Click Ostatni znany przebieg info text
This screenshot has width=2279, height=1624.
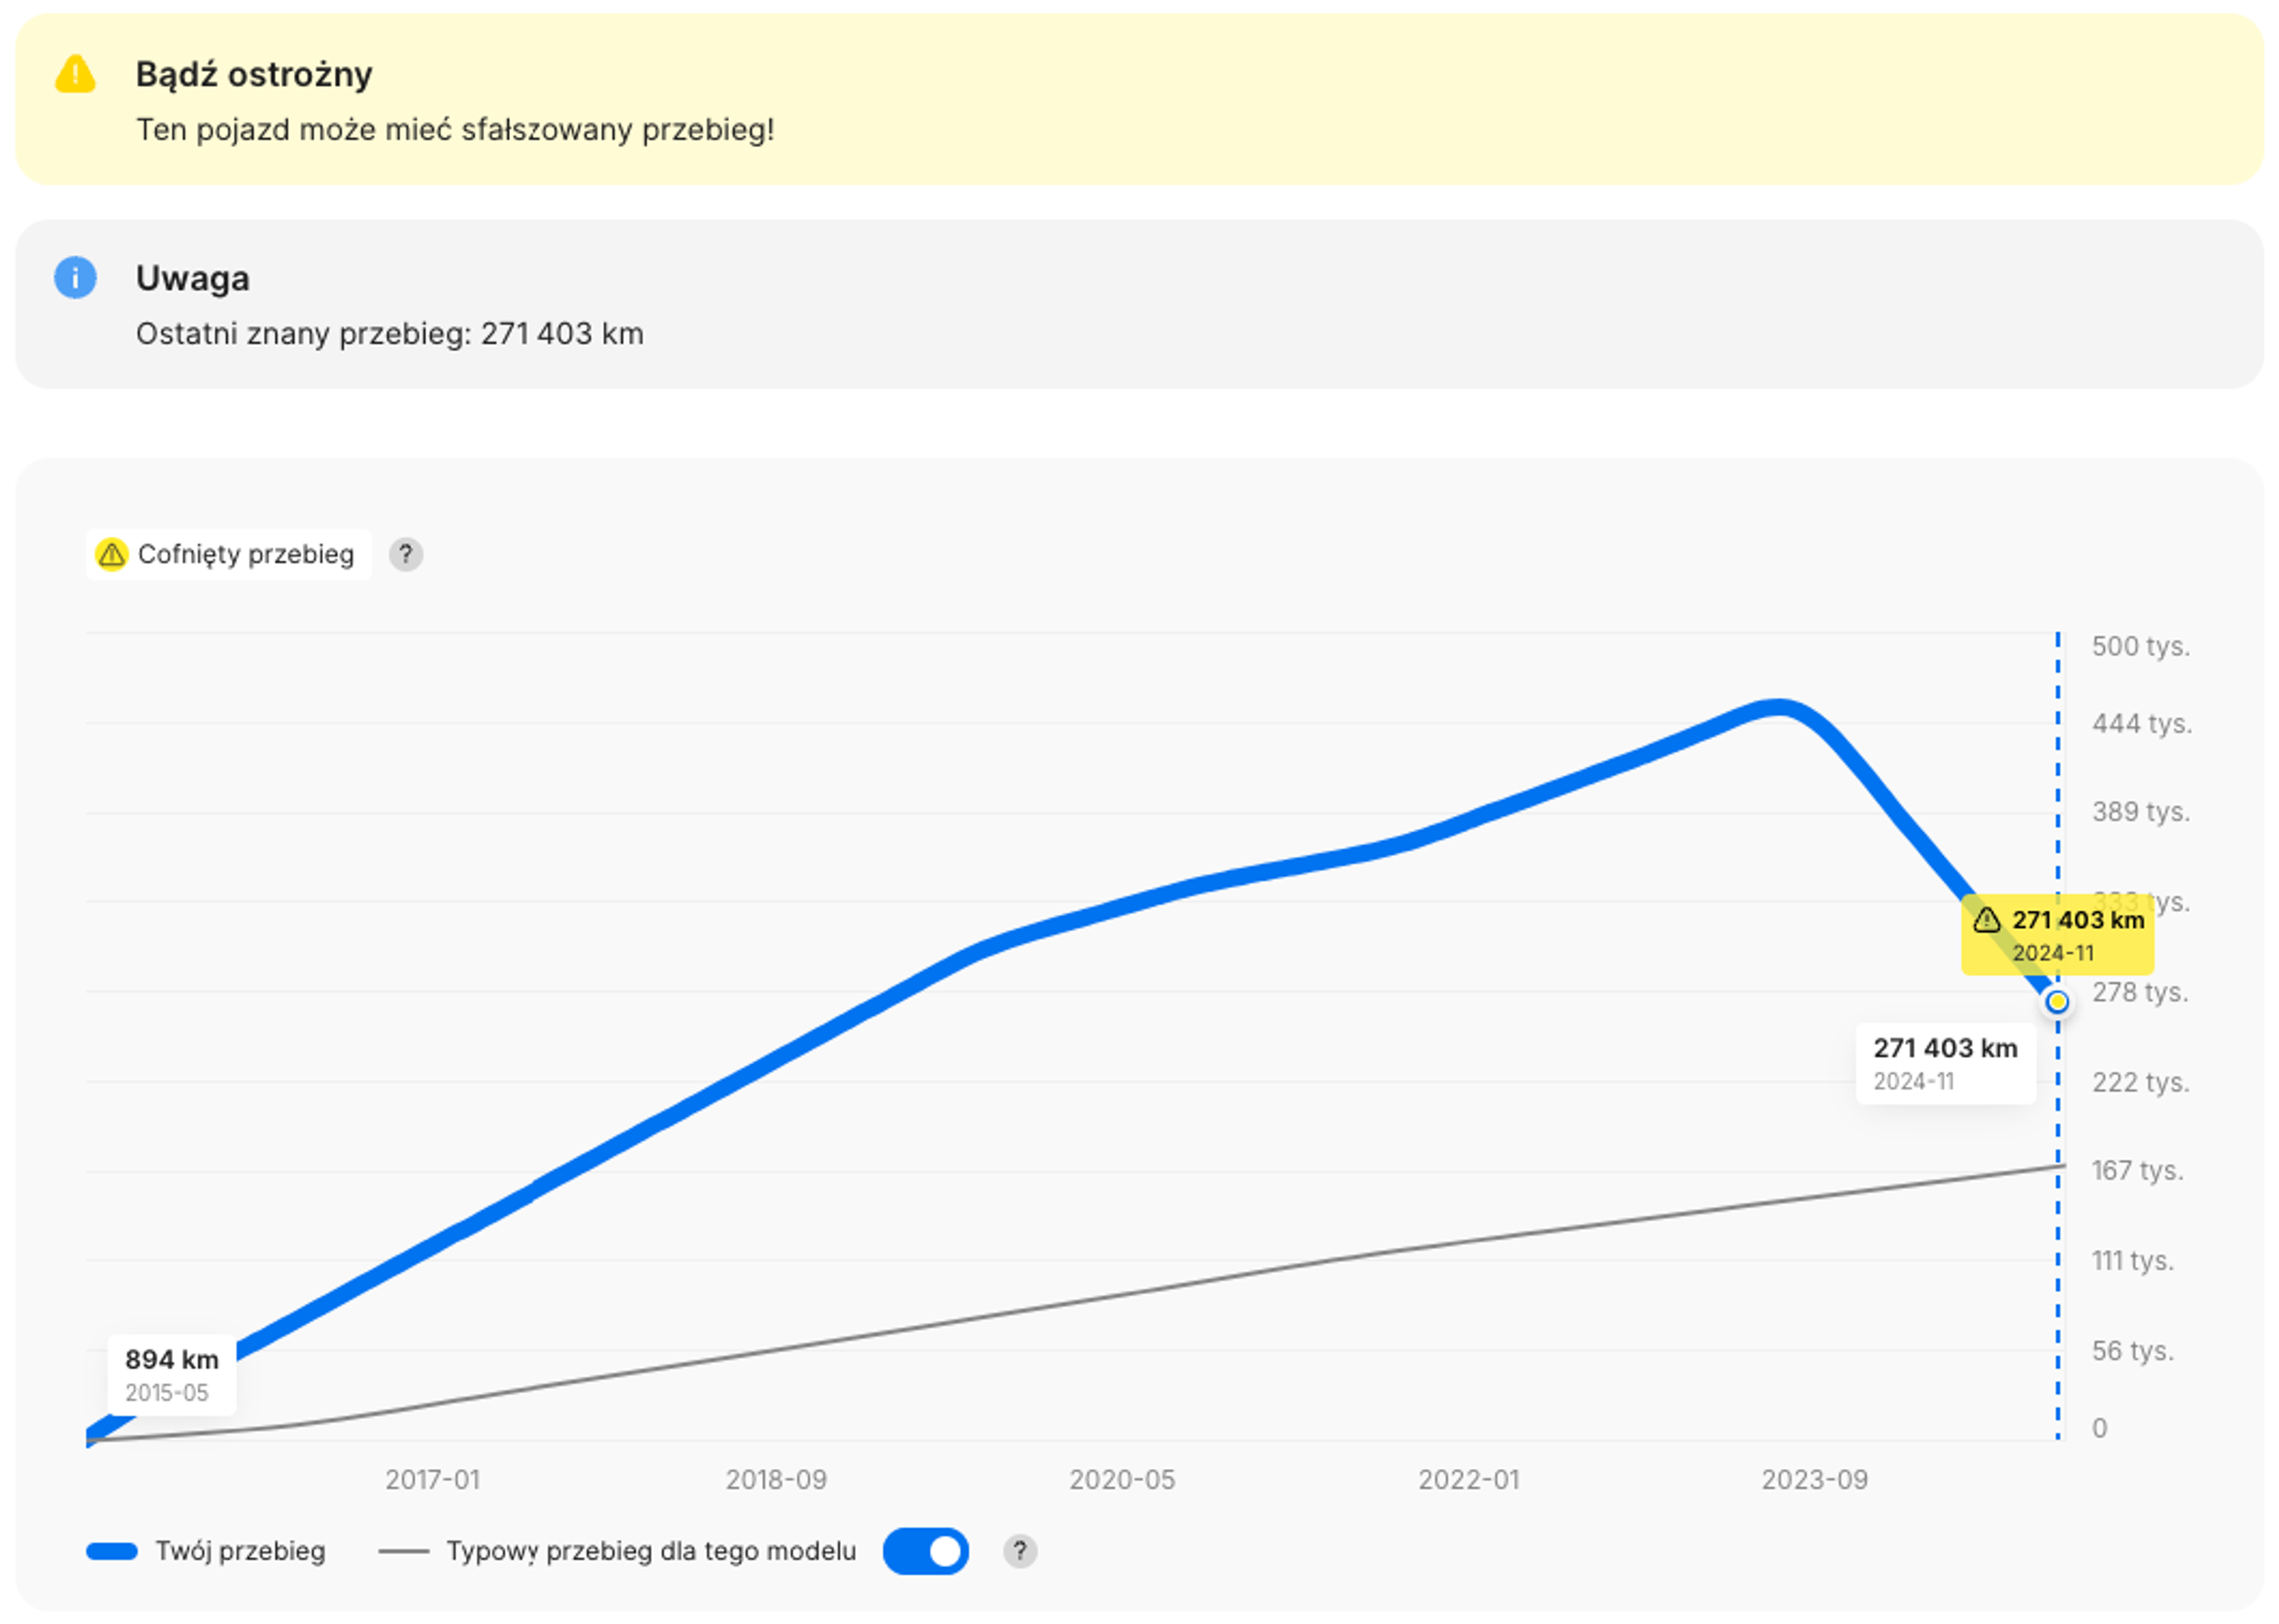(x=390, y=333)
